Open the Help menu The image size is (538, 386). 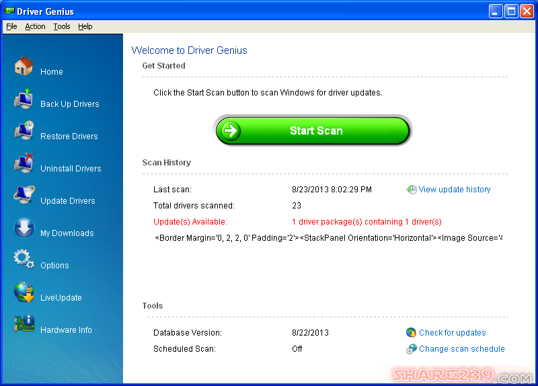[x=85, y=26]
